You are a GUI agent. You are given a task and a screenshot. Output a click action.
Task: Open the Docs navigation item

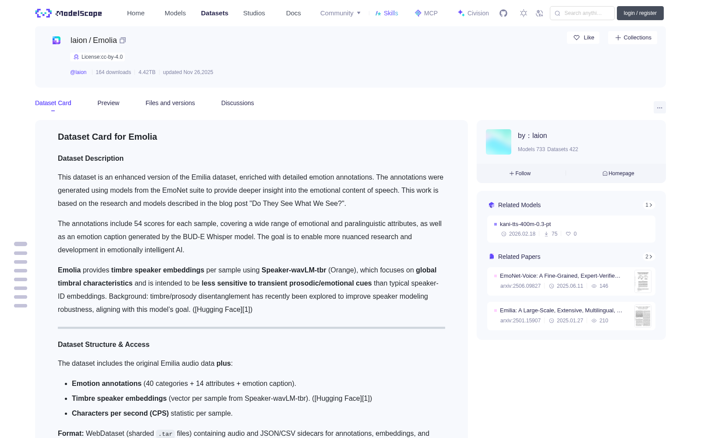tap(294, 13)
